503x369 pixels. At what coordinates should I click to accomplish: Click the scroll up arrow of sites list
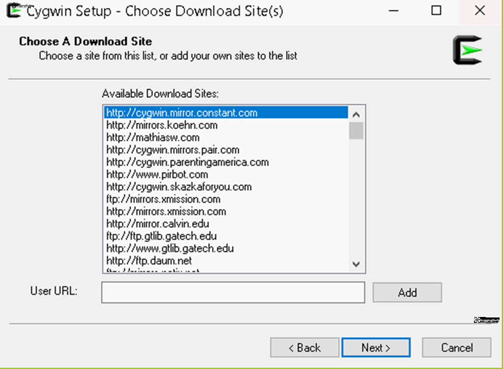356,114
